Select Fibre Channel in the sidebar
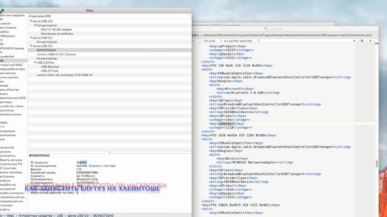This screenshot has width=387, height=217. [8, 28]
